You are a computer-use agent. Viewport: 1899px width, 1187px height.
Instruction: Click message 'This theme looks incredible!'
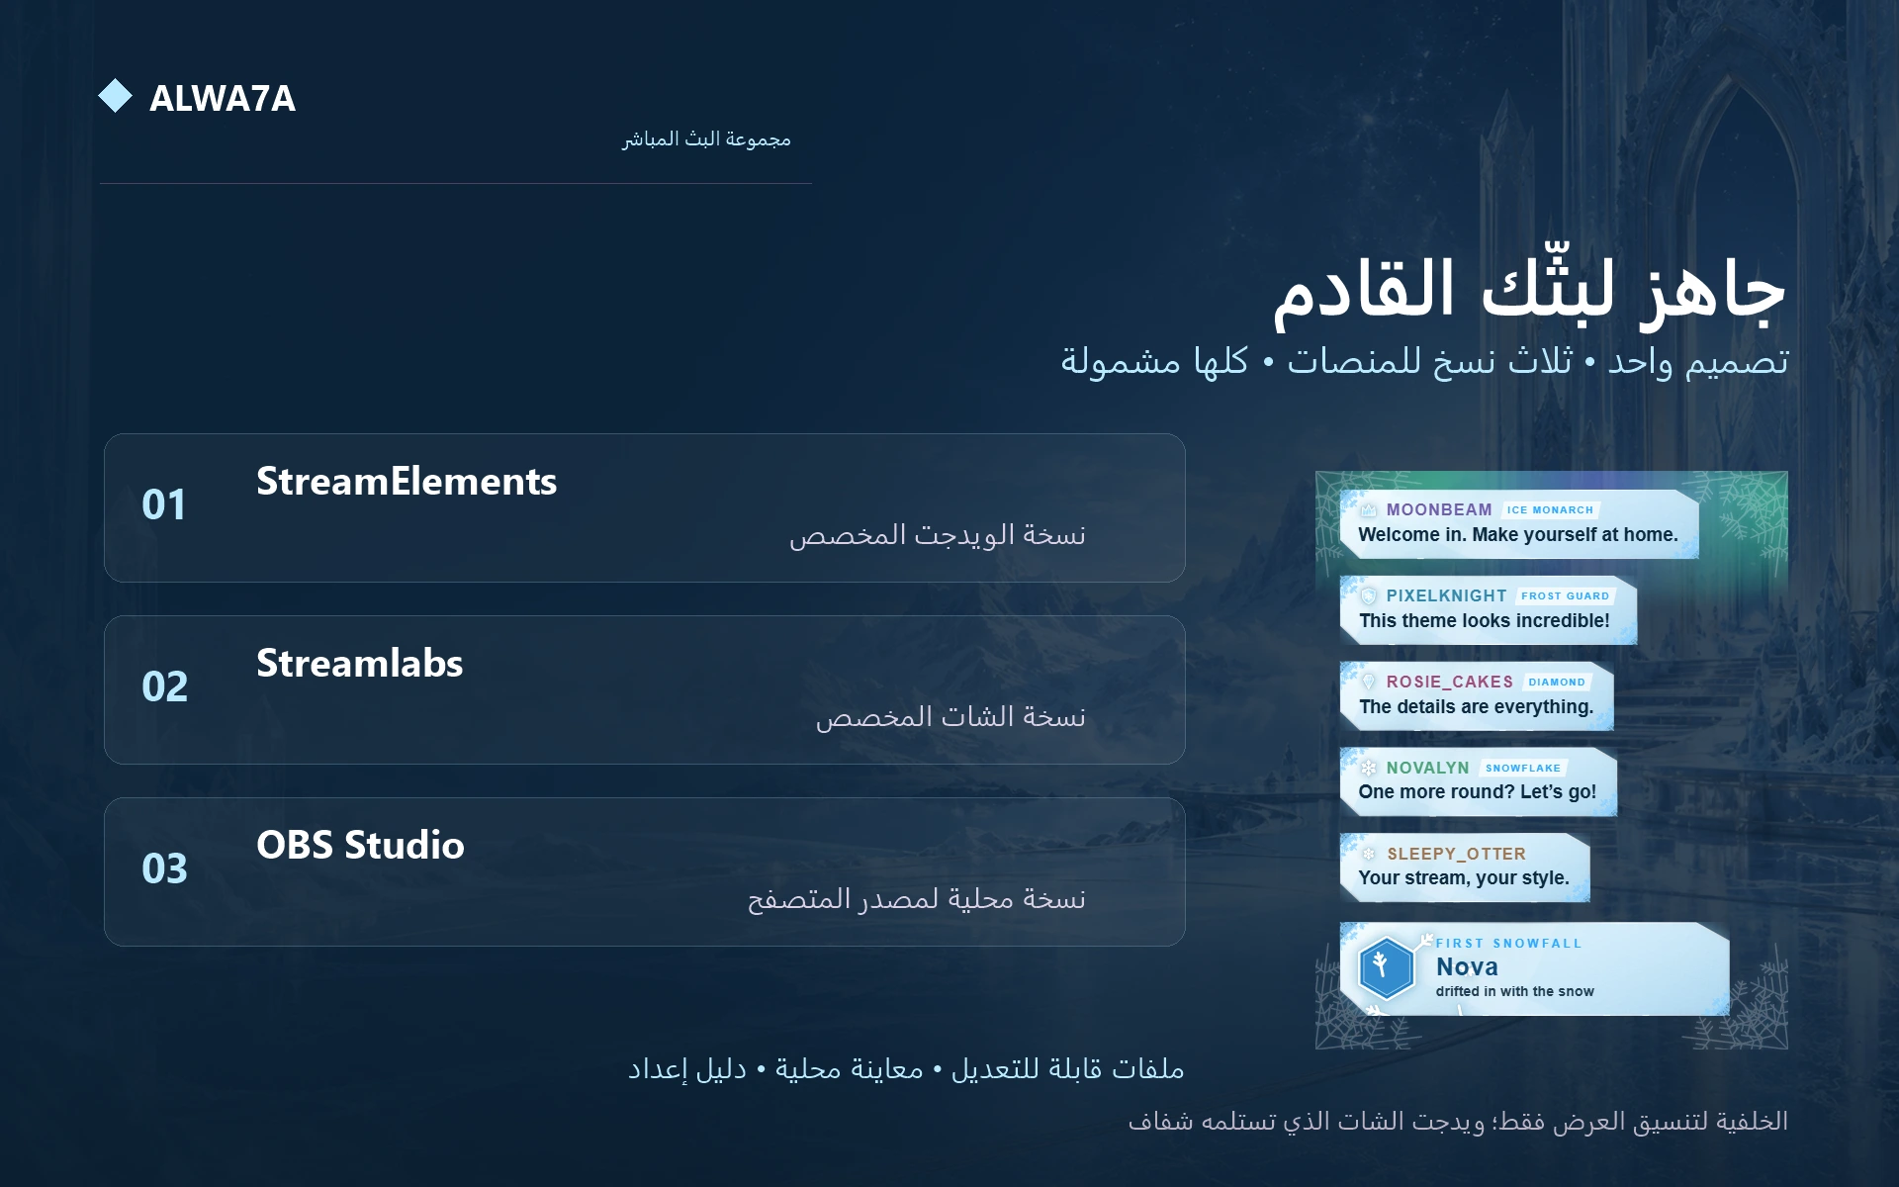[x=1485, y=621]
